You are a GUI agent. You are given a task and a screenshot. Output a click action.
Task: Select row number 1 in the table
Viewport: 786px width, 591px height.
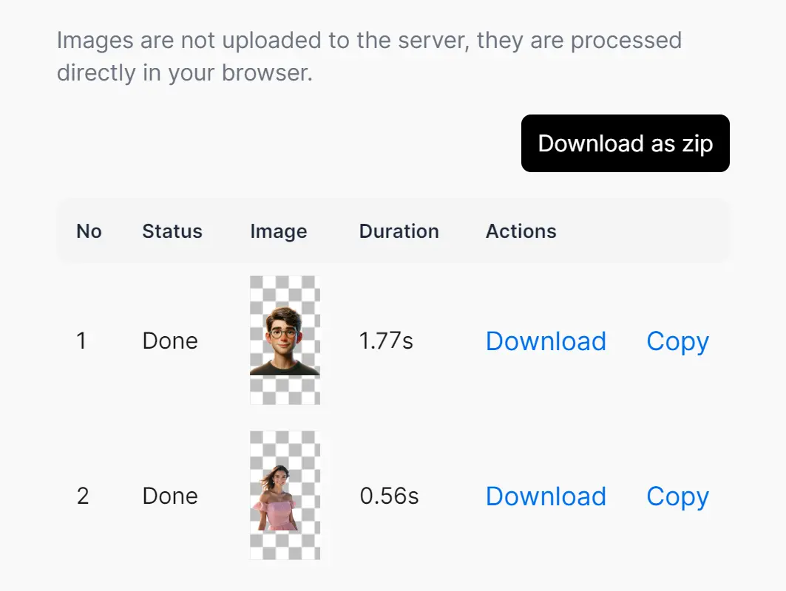(x=81, y=341)
